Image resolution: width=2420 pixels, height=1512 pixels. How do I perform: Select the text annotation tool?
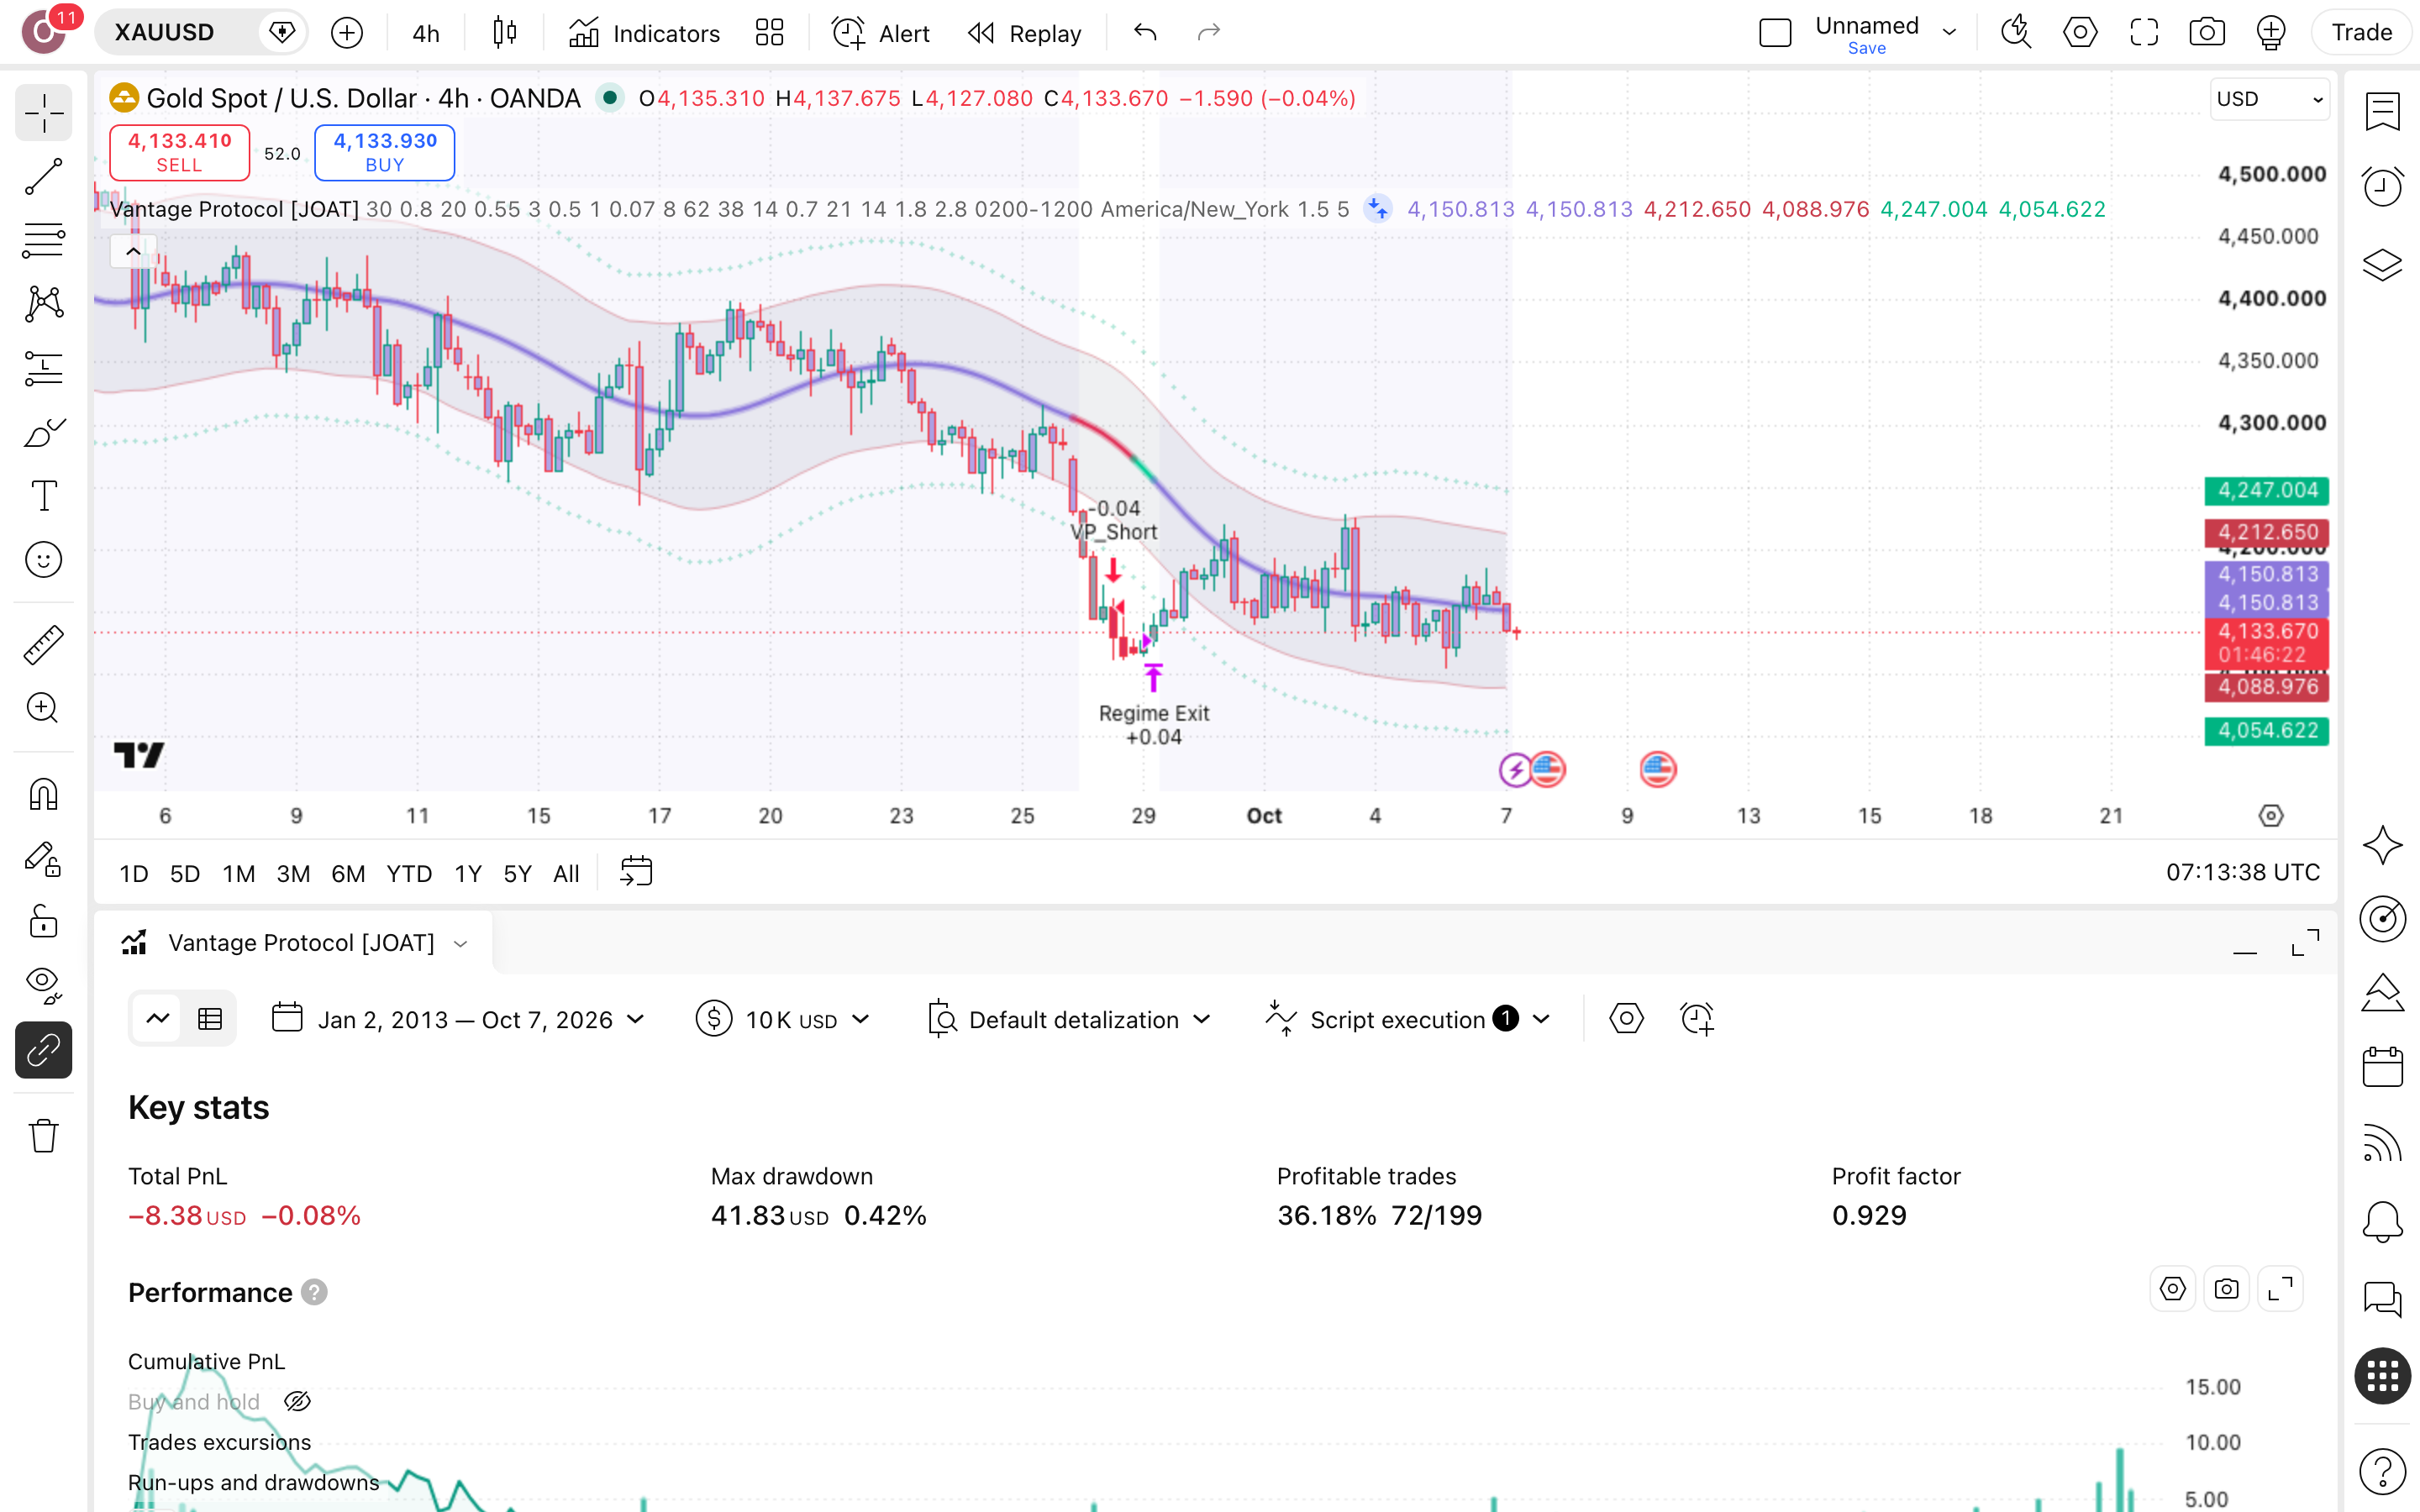tap(43, 496)
